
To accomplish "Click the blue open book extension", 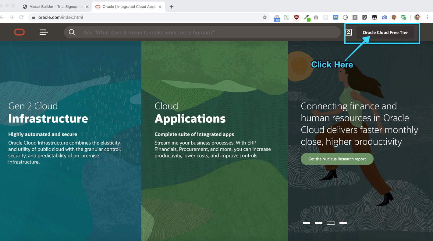I will click(335, 18).
